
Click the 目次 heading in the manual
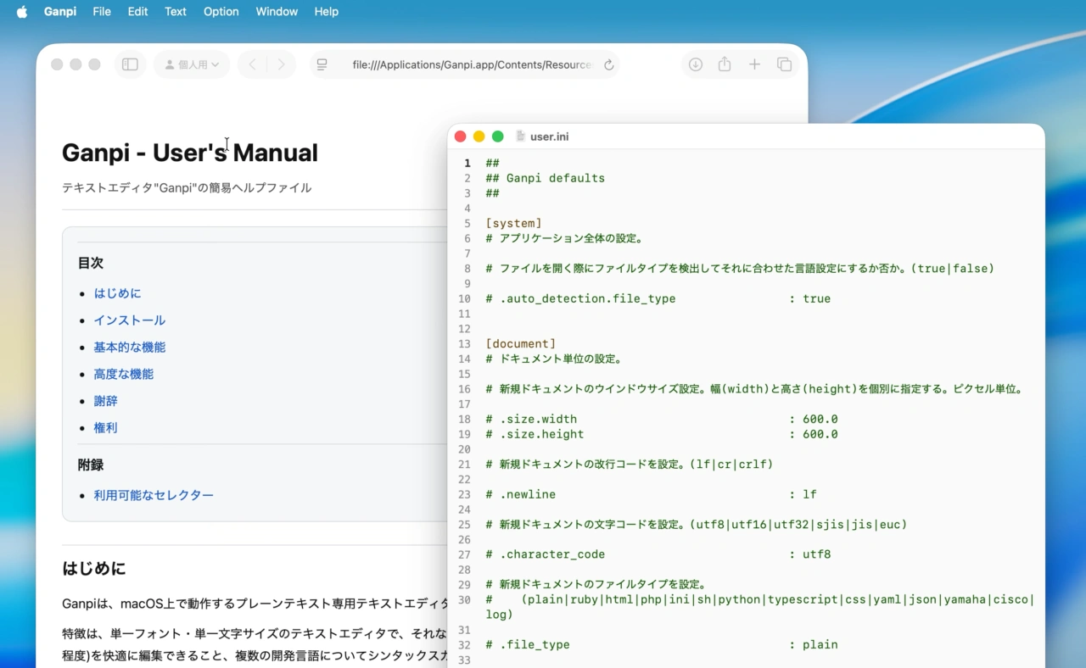click(x=91, y=263)
